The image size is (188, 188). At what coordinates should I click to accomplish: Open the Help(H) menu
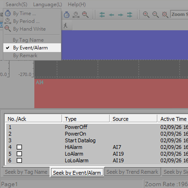(77, 4)
